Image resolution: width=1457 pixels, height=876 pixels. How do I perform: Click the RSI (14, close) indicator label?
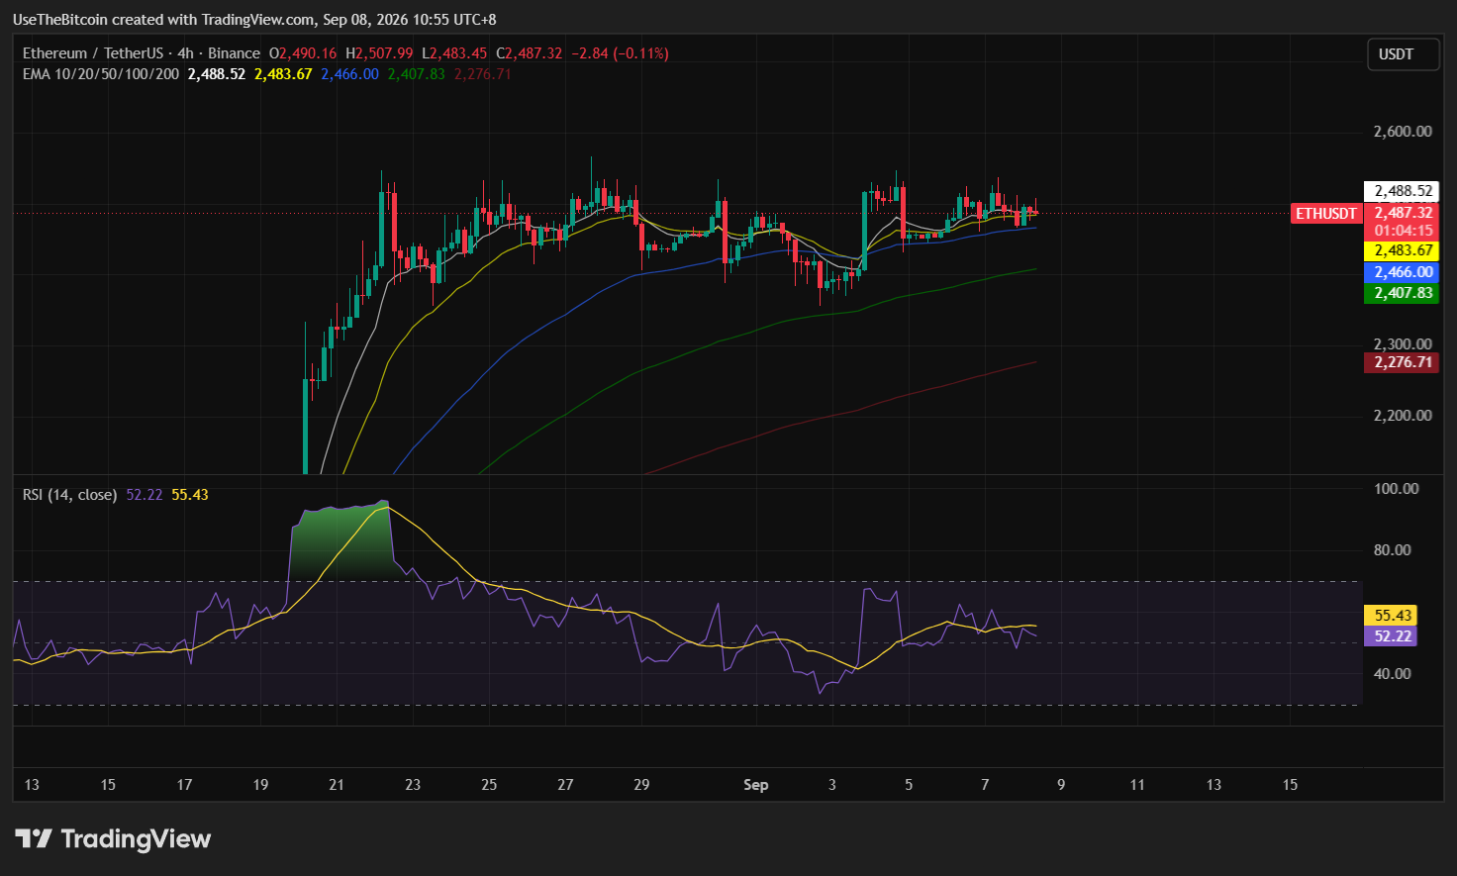(x=70, y=495)
